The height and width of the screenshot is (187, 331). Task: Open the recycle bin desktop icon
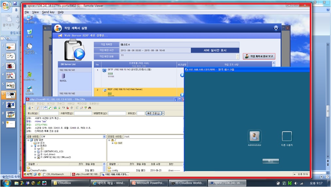tap(29, 32)
